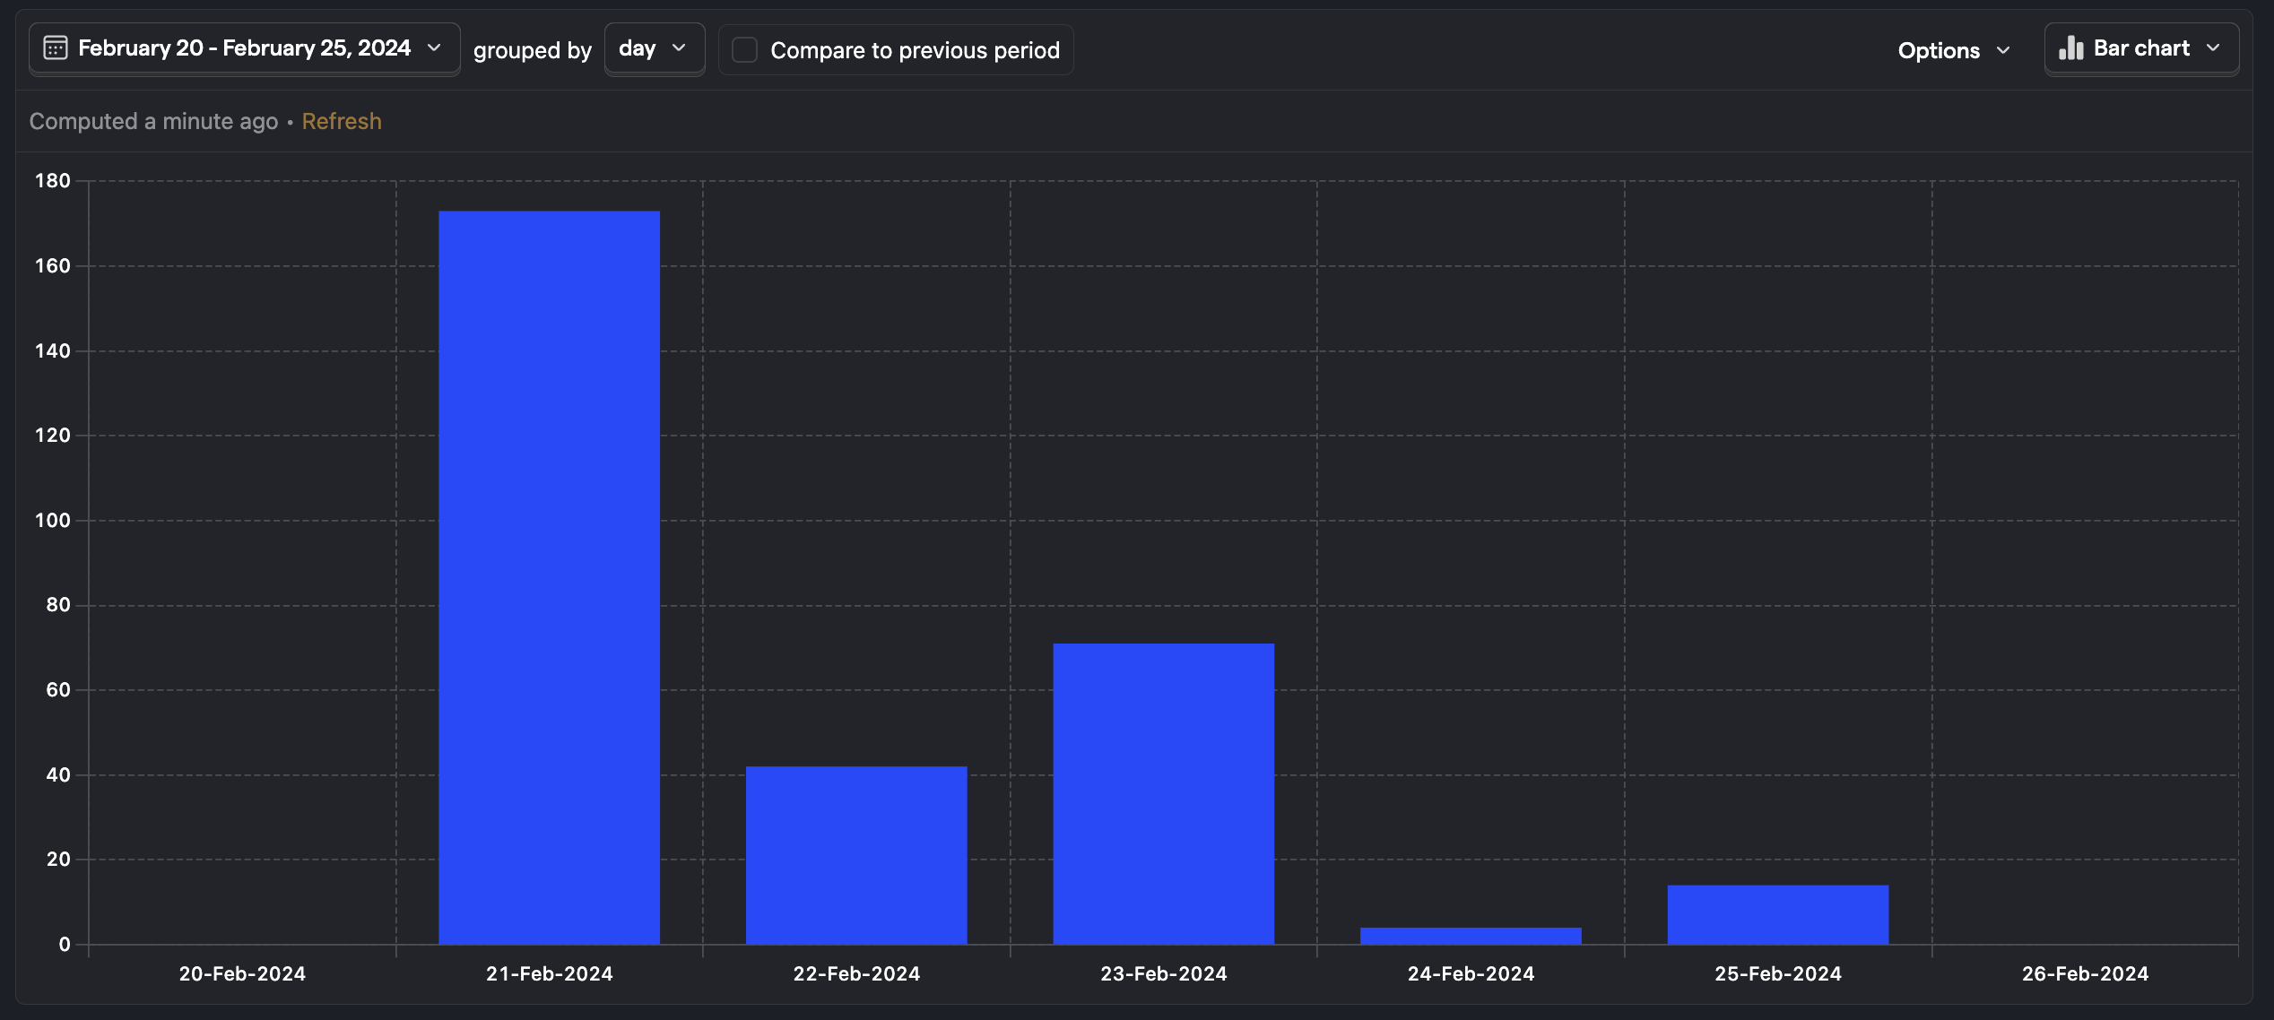Click the '25-Feb-2024' axis label
This screenshot has width=2274, height=1020.
1778,973
